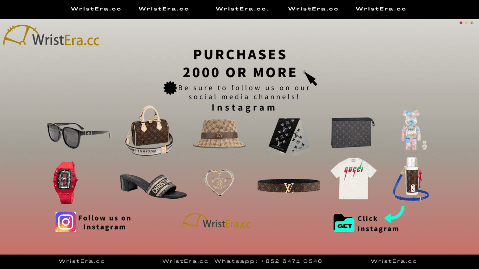
Task: Click the GET folder icon
Action: click(344, 223)
